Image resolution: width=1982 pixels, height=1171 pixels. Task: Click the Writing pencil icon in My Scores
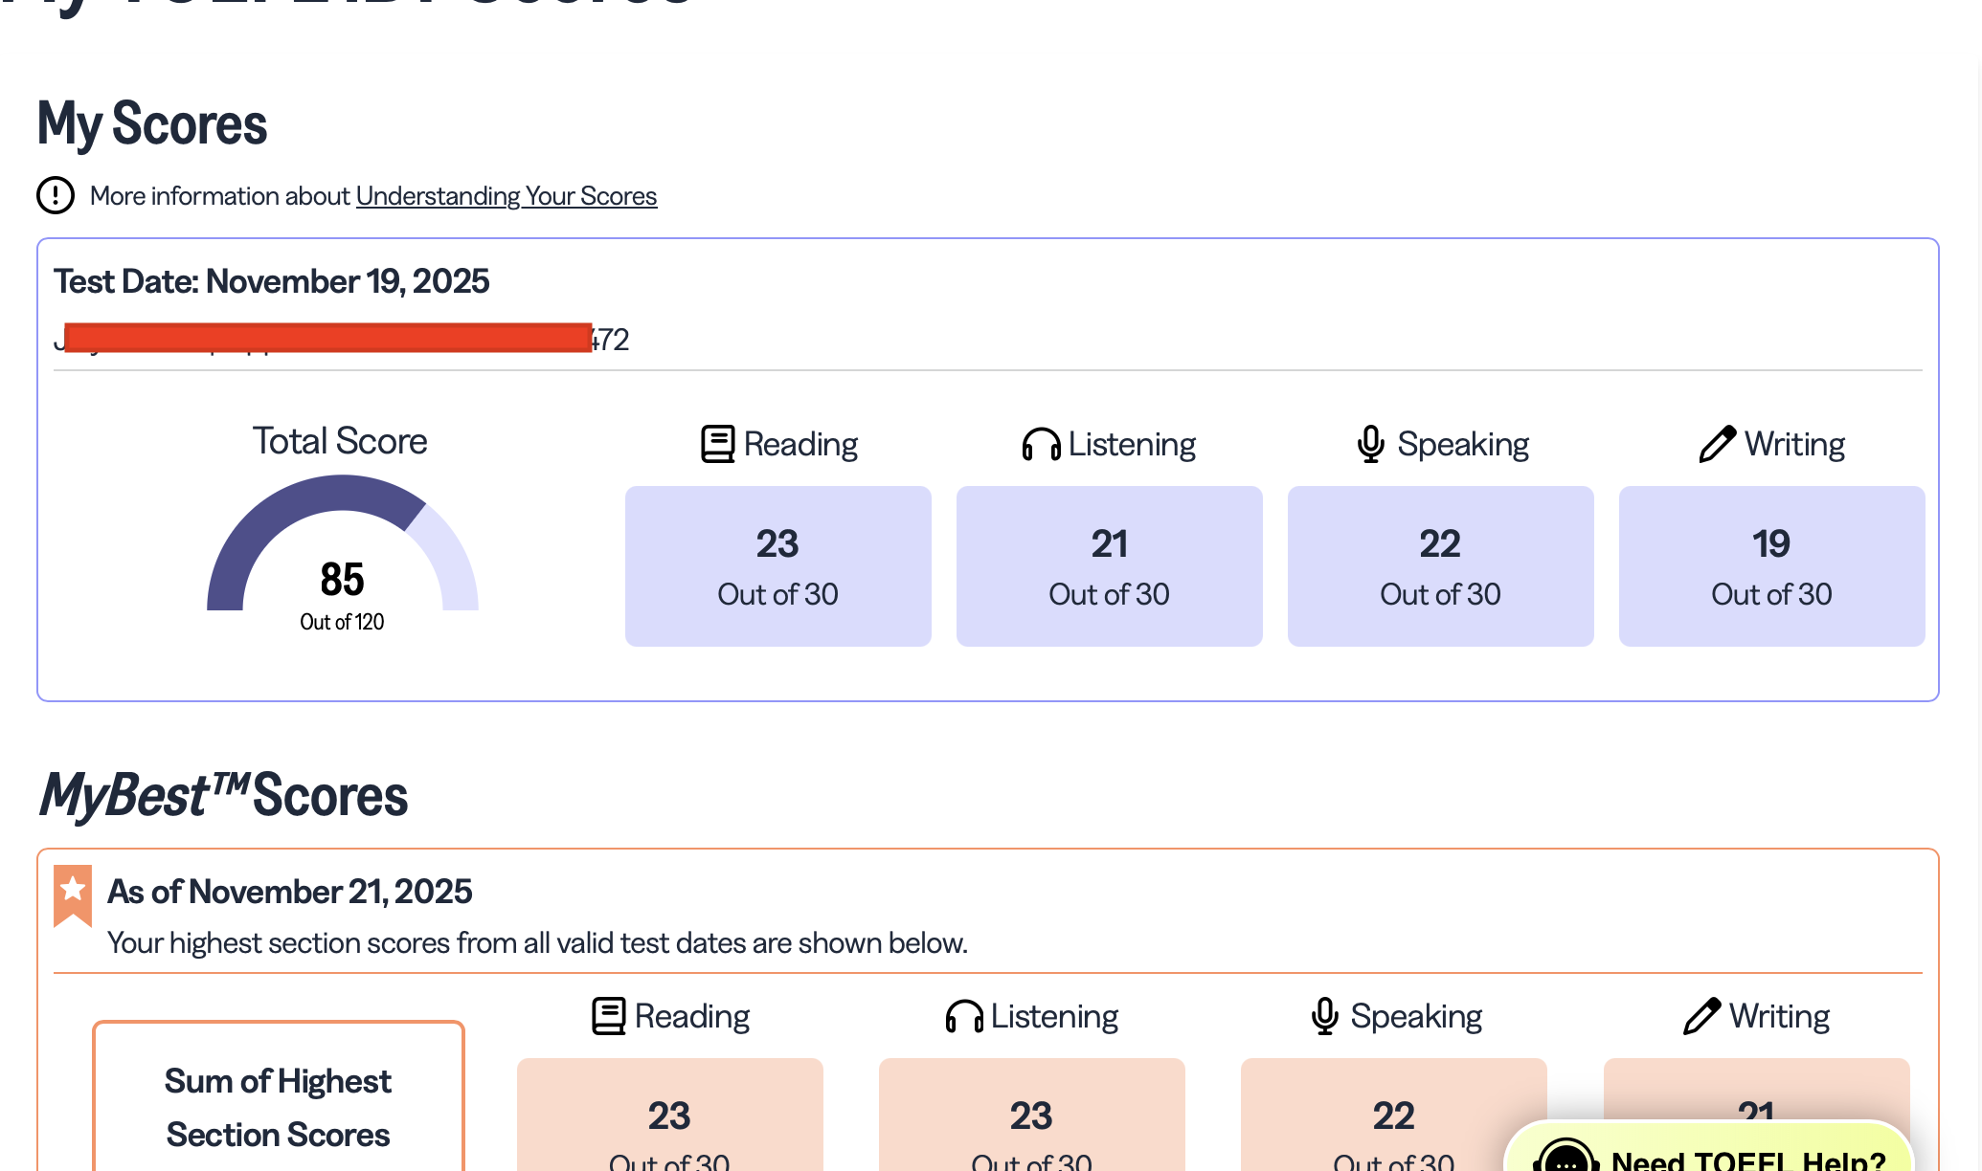tap(1717, 444)
